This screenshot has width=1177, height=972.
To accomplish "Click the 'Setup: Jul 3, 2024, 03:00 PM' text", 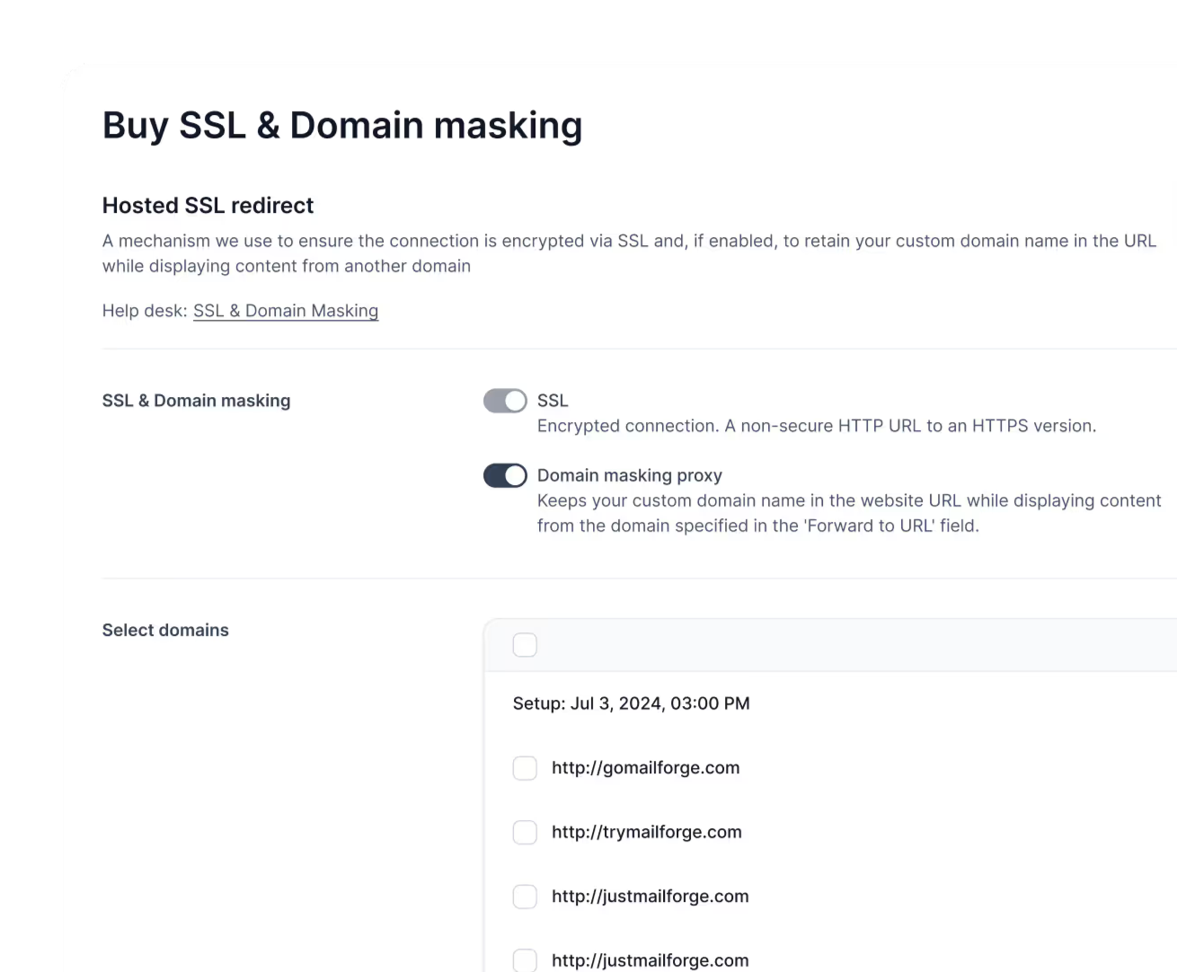I will (x=631, y=703).
